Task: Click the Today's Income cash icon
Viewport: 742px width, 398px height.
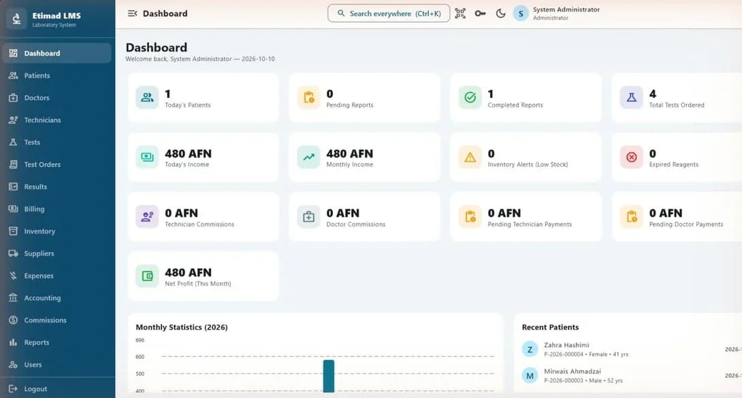Action: (147, 157)
